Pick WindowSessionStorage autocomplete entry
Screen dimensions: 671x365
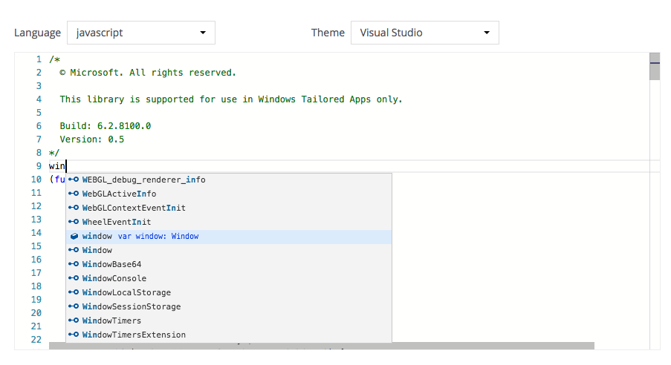point(132,306)
